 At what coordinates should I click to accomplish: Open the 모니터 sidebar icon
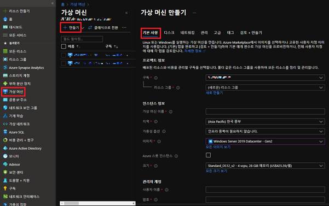pos(5,156)
